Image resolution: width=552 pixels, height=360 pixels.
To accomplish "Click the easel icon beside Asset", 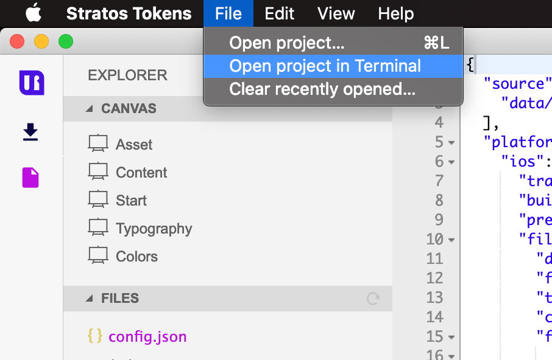I will coord(98,144).
